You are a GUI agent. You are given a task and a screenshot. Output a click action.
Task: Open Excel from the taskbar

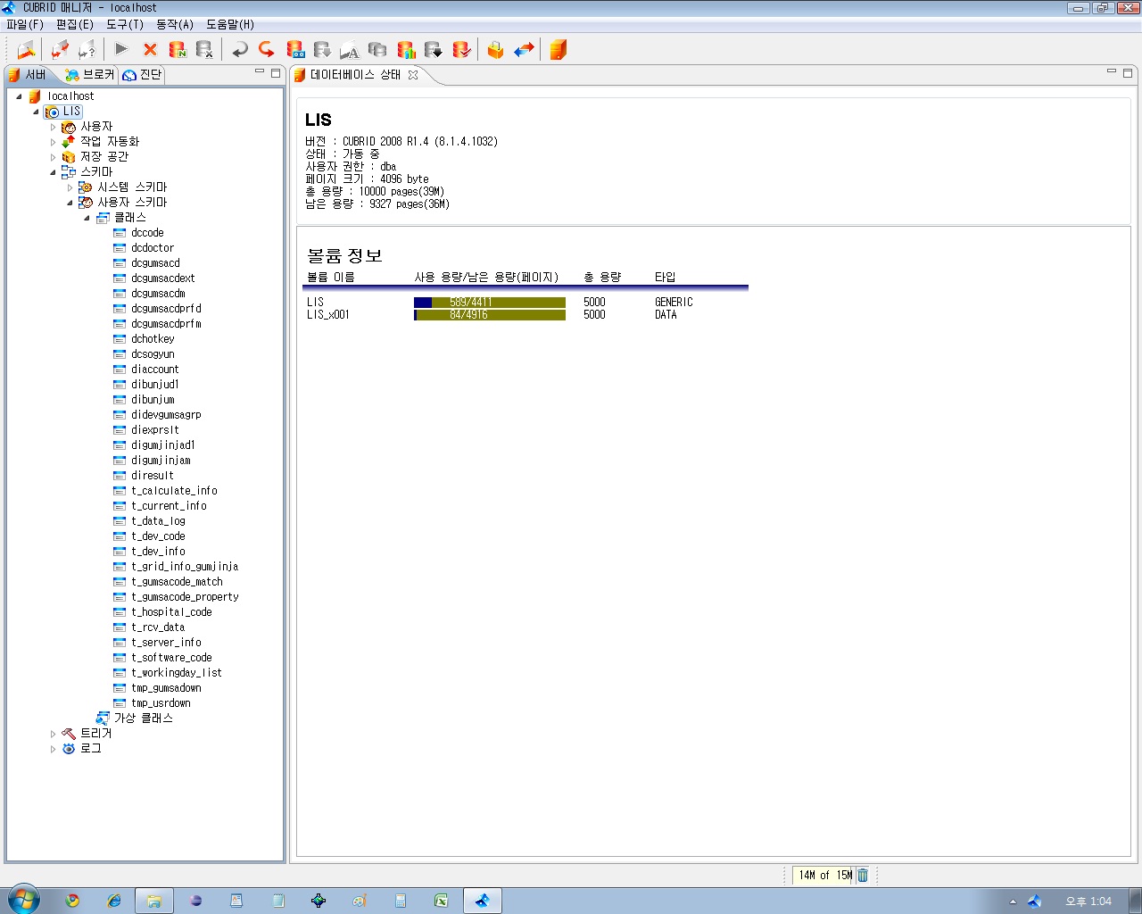(442, 901)
